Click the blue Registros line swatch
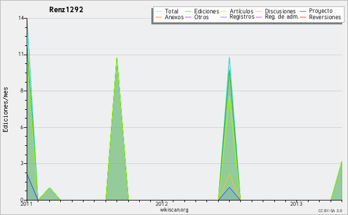Viewport: 348px width, 215px height. (223, 17)
